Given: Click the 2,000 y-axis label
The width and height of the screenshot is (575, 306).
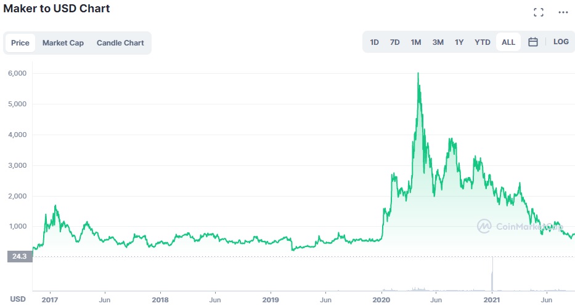Looking at the screenshot, I should point(17,196).
